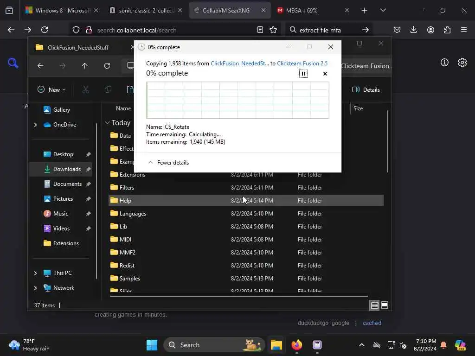This screenshot has width=475, height=356.
Task: Expand the Network tree node
Action: point(35,288)
